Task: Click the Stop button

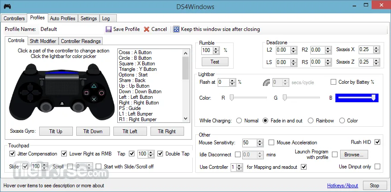Action: [374, 186]
